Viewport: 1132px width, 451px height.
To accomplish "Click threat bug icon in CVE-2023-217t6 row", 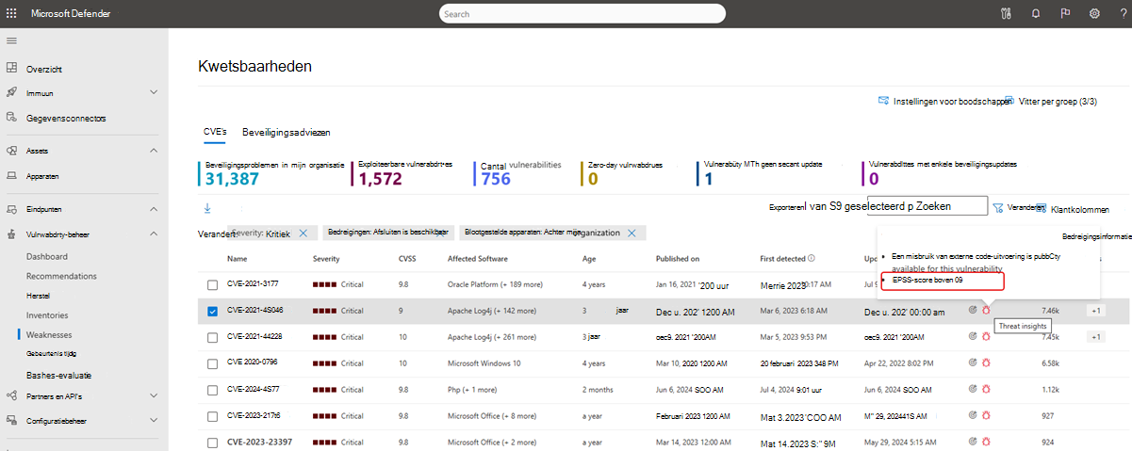I will [986, 414].
